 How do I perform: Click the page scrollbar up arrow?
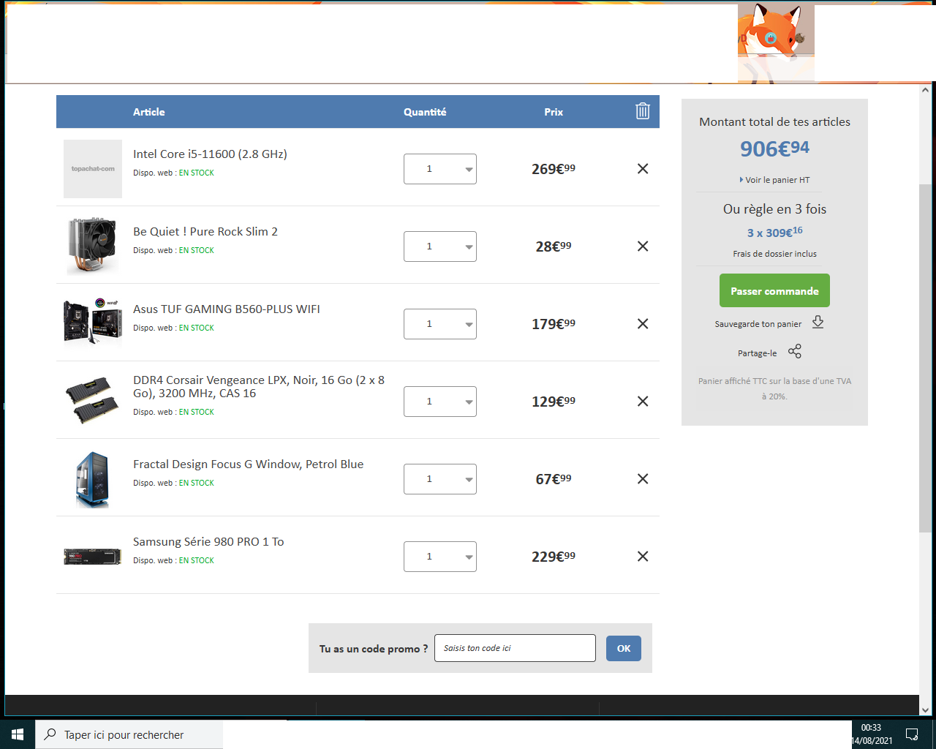point(926,90)
